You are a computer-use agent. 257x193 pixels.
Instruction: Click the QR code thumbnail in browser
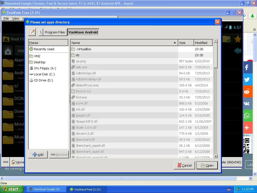246,146
